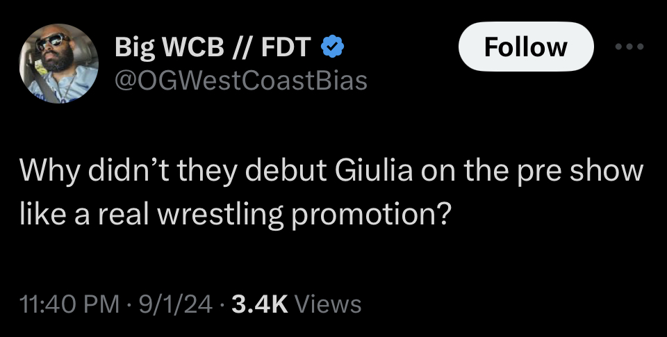The width and height of the screenshot is (667, 337).
Task: Visit the @OGWestCoastBias handle link
Action: tap(240, 80)
